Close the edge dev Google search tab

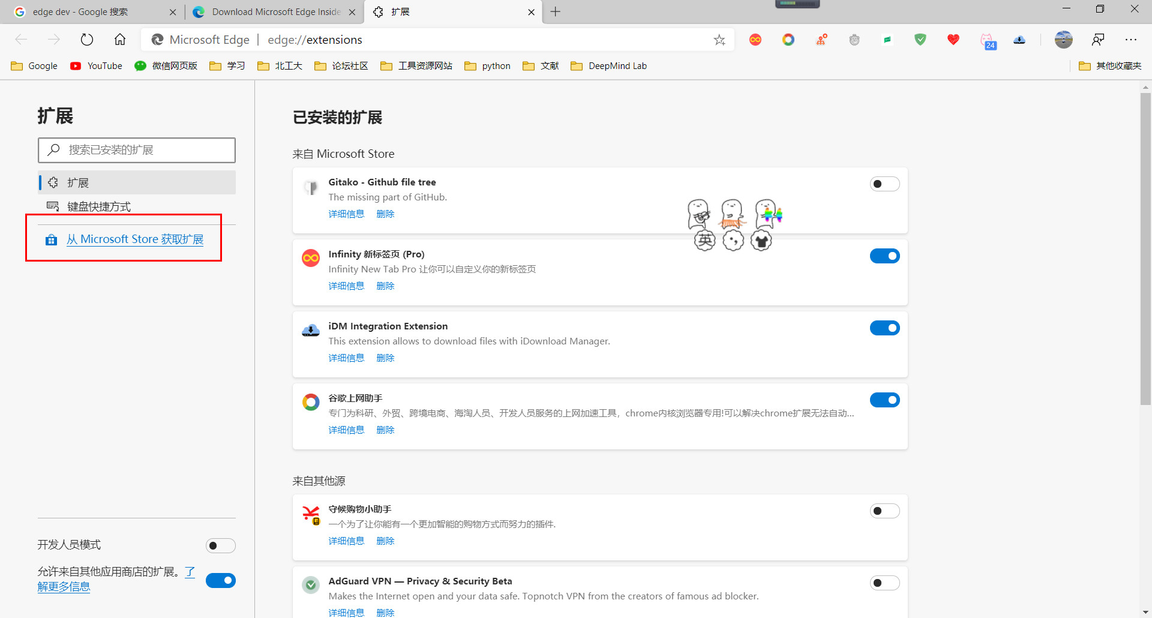point(173,12)
